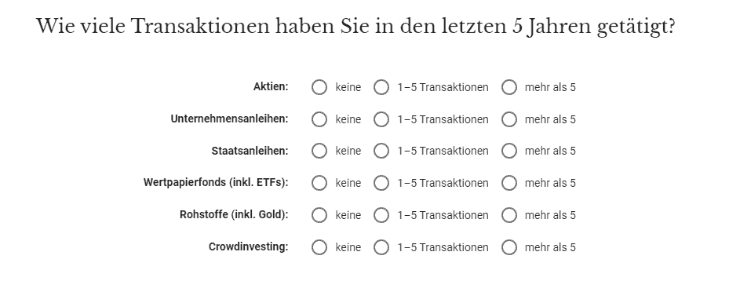Select 'keine' for Wertpapierfonds (inkl. ETFs)
Viewport: 729px width, 303px height.
pos(319,183)
